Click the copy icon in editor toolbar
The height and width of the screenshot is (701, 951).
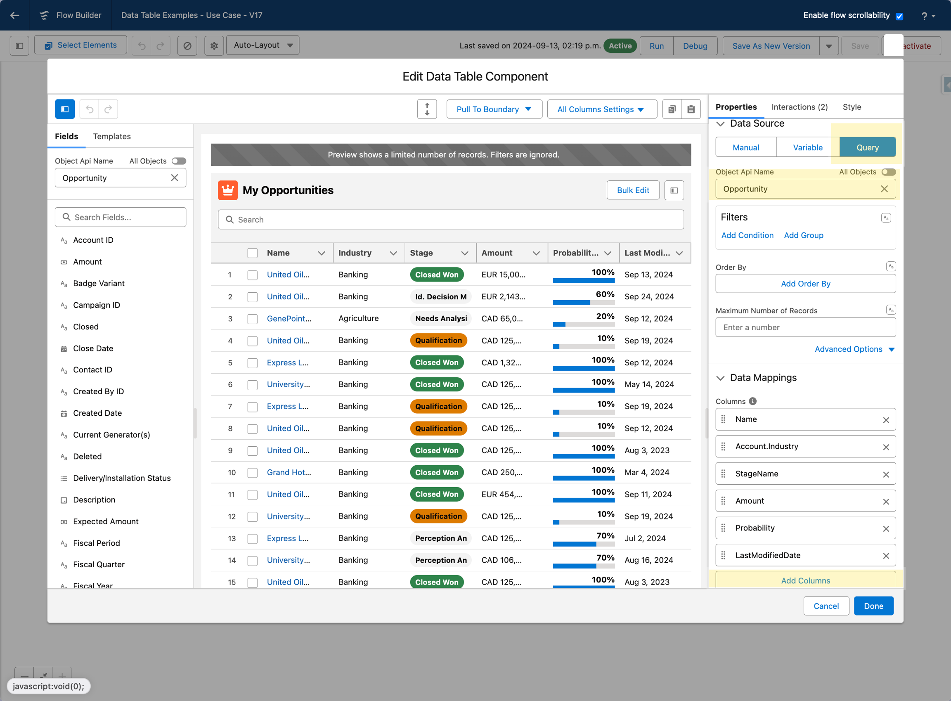pyautogui.click(x=672, y=109)
